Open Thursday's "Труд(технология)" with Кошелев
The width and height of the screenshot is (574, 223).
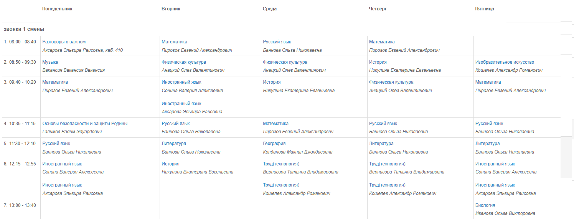[x=387, y=185]
